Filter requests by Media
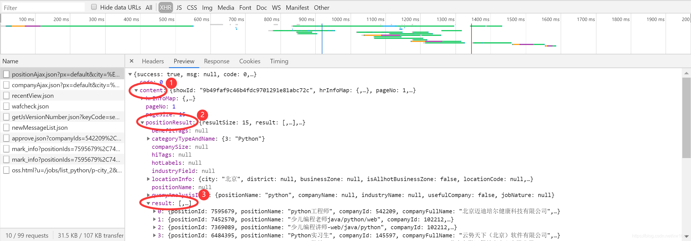Image resolution: width=691 pixels, height=241 pixels. (226, 8)
